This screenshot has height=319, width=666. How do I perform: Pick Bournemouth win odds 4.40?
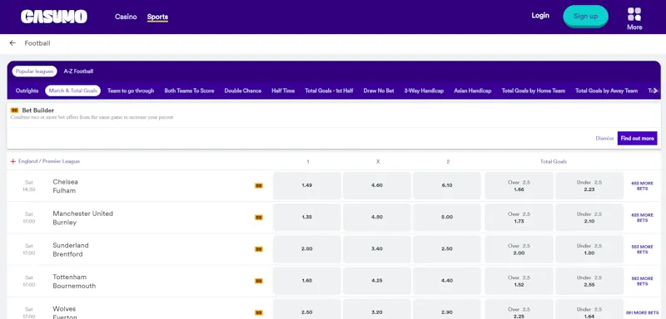click(447, 281)
